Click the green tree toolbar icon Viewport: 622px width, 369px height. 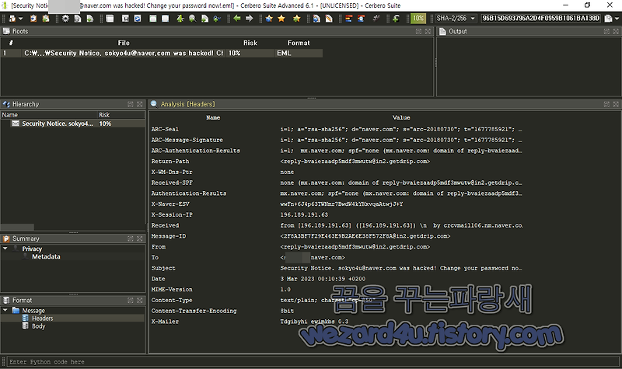click(x=180, y=18)
